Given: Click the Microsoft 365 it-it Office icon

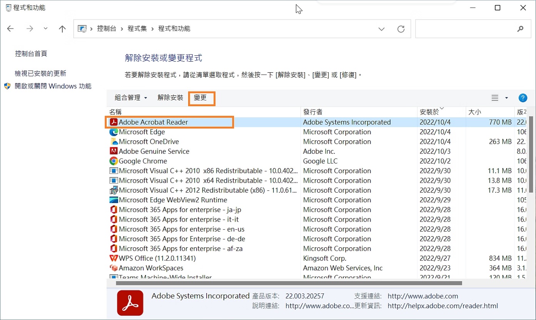Looking at the screenshot, I should (x=114, y=219).
